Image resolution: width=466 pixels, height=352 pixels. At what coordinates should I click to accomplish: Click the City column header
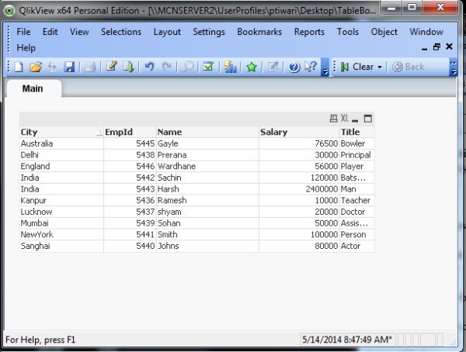point(61,132)
